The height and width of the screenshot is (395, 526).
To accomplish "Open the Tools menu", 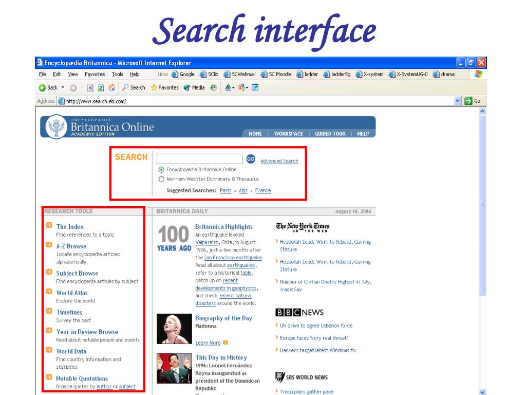I will point(118,74).
